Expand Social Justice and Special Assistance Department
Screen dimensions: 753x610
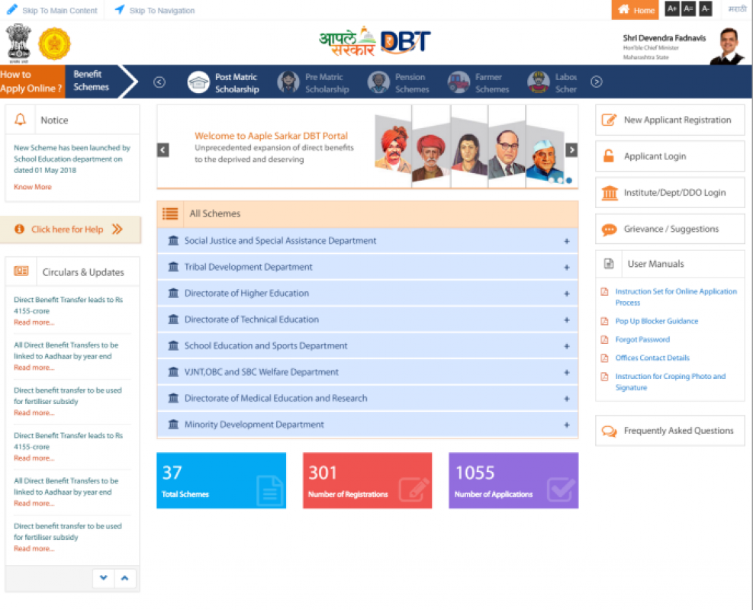(566, 241)
